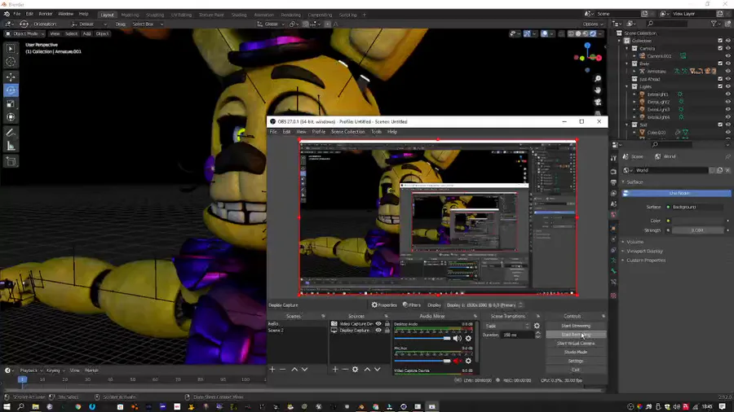
Task: Open OBS Settings button
Action: pyautogui.click(x=576, y=361)
